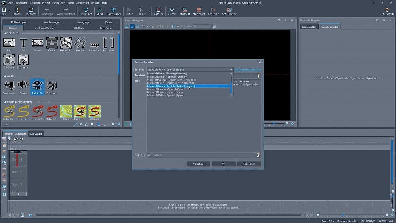Collapse the Kapitel track in timeline

(x=12, y=152)
